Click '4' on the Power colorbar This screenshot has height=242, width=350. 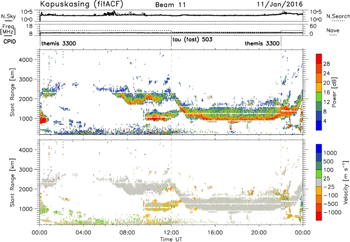coord(325,121)
